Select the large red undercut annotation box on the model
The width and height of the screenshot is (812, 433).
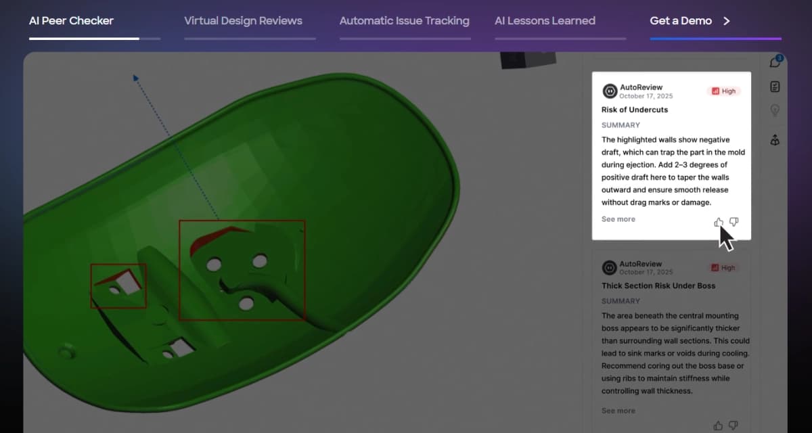pyautogui.click(x=242, y=269)
